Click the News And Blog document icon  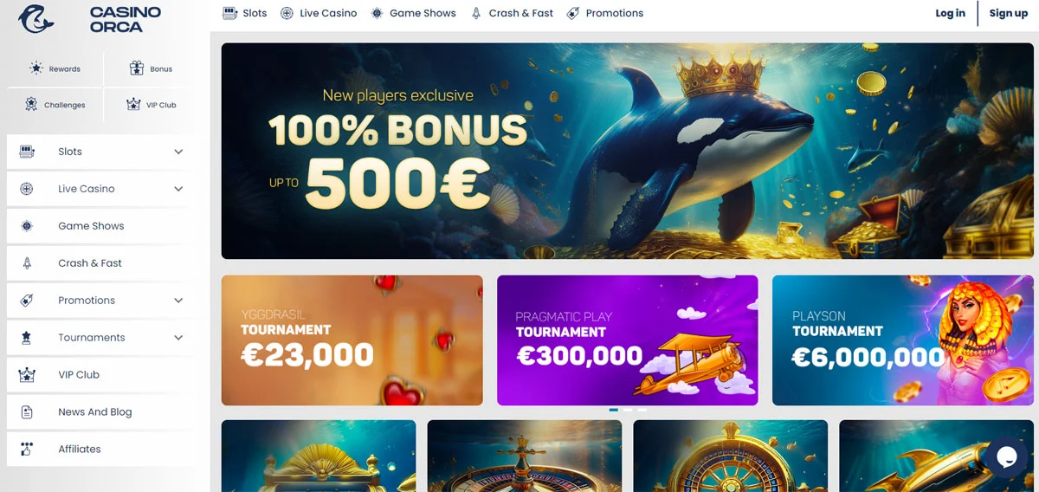[27, 411]
